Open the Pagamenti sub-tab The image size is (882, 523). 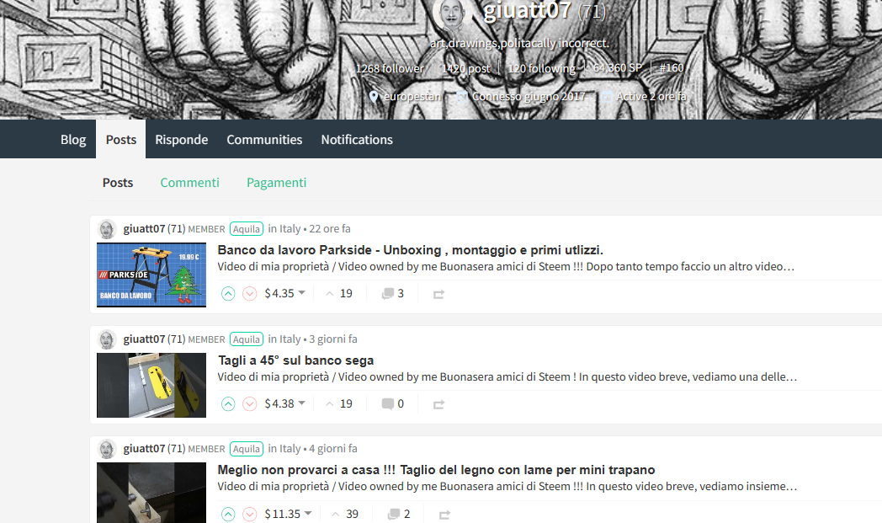pos(276,183)
